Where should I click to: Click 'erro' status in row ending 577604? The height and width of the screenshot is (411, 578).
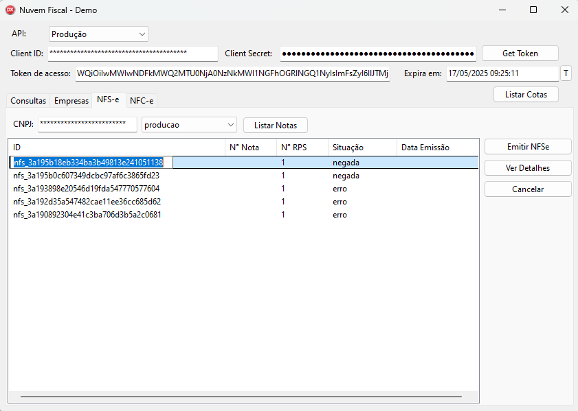pyautogui.click(x=340, y=189)
